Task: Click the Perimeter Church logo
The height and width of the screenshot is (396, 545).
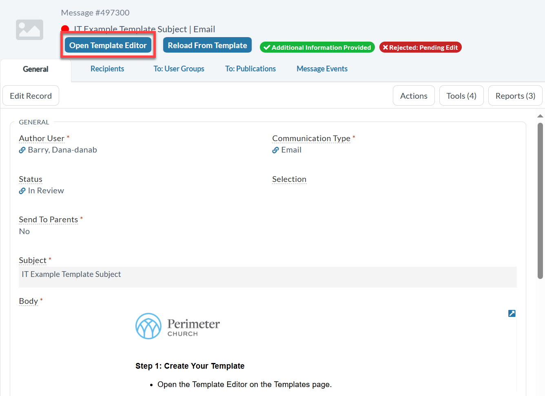Action: pyautogui.click(x=177, y=326)
